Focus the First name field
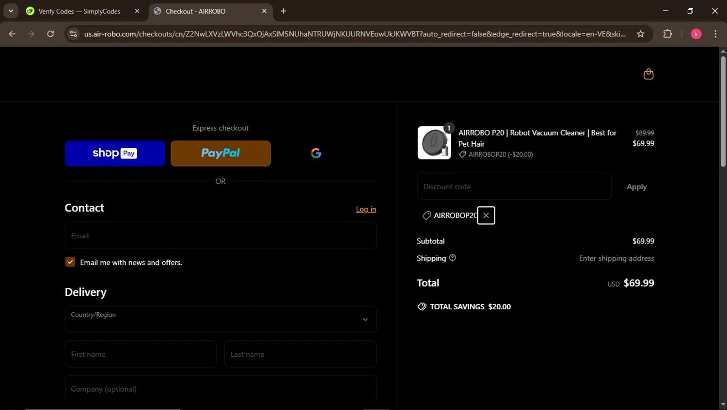727x410 pixels. pyautogui.click(x=141, y=354)
